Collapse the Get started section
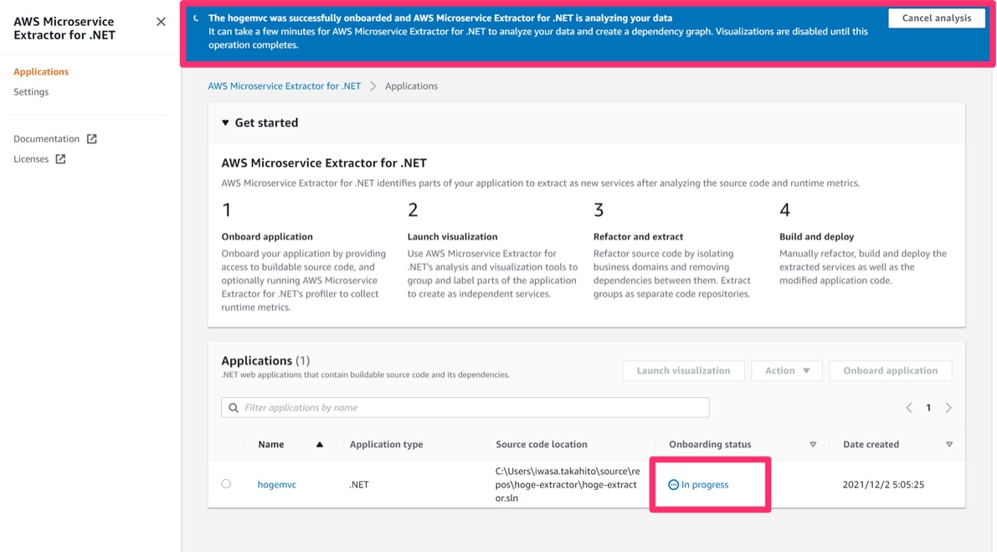997x552 pixels. 225,123
